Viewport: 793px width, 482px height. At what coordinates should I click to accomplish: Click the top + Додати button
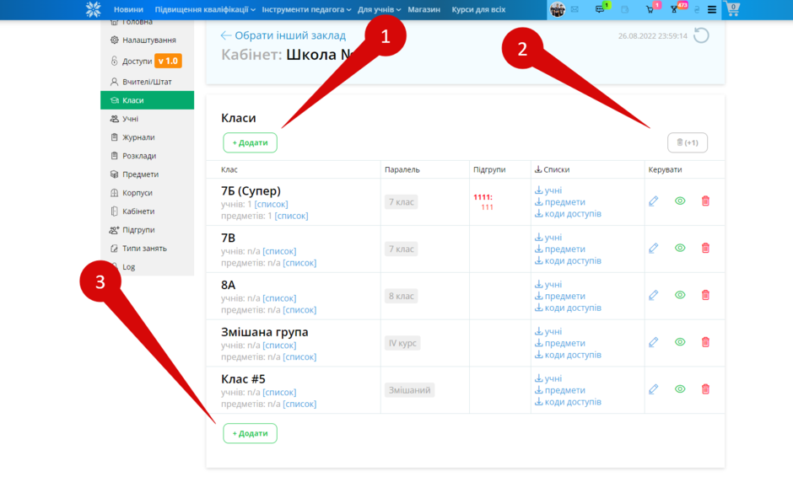point(250,142)
